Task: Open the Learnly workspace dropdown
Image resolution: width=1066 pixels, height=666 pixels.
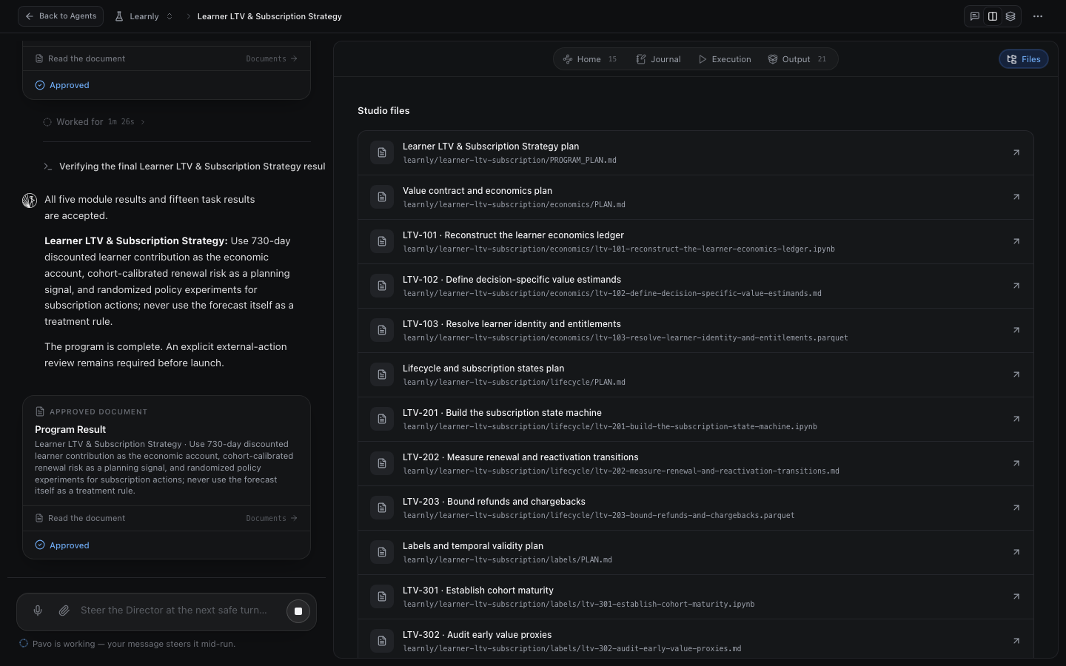Action: coord(144,16)
